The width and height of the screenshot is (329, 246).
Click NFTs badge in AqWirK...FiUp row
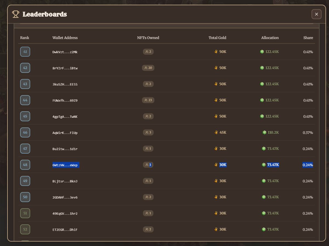(x=148, y=132)
